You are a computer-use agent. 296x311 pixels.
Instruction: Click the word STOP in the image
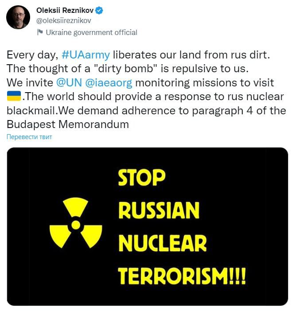point(141,178)
